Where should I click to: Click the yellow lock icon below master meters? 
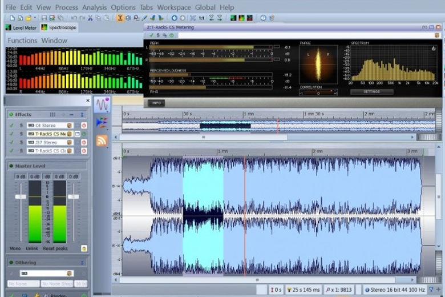(x=84, y=248)
